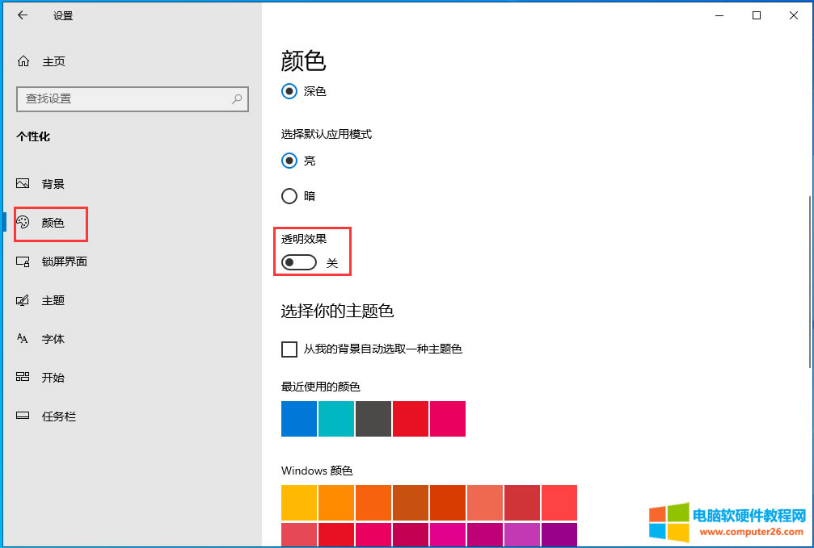The height and width of the screenshot is (548, 814).
Task: Open 锁屏界面 (Lock screen) settings
Action: (23, 261)
